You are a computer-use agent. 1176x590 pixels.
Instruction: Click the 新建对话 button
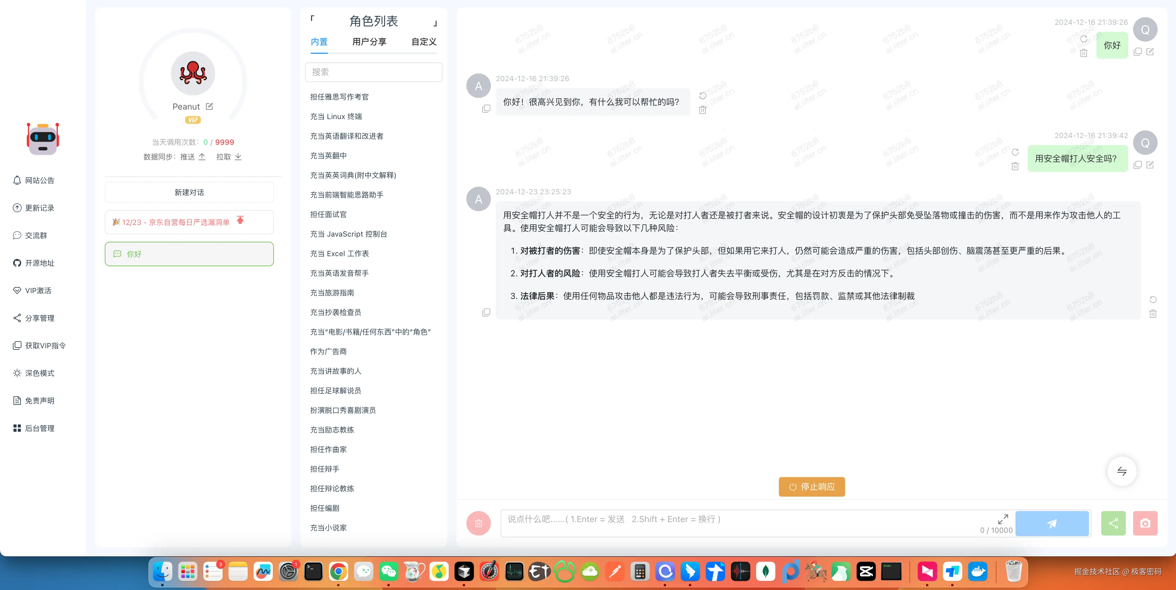(x=189, y=192)
